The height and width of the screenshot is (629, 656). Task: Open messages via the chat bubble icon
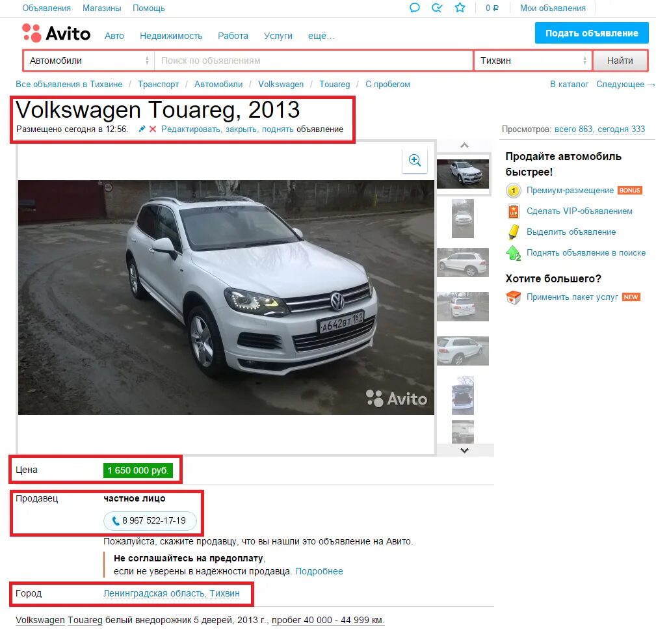[415, 8]
